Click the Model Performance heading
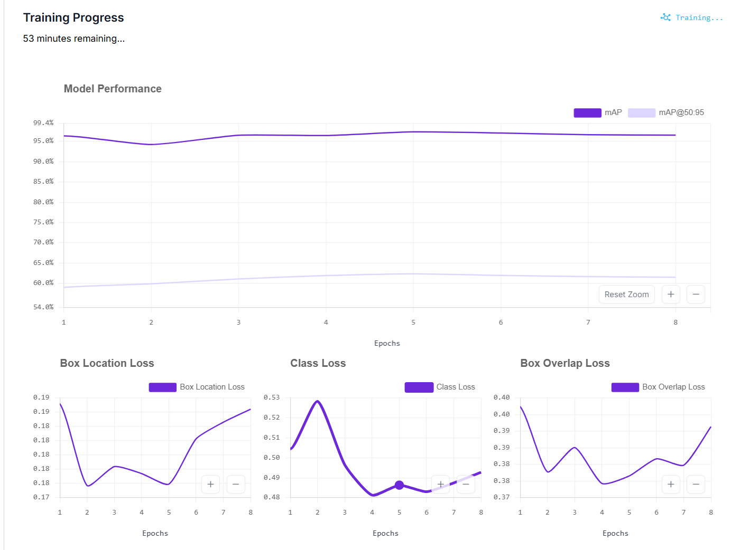741x550 pixels. click(x=113, y=89)
